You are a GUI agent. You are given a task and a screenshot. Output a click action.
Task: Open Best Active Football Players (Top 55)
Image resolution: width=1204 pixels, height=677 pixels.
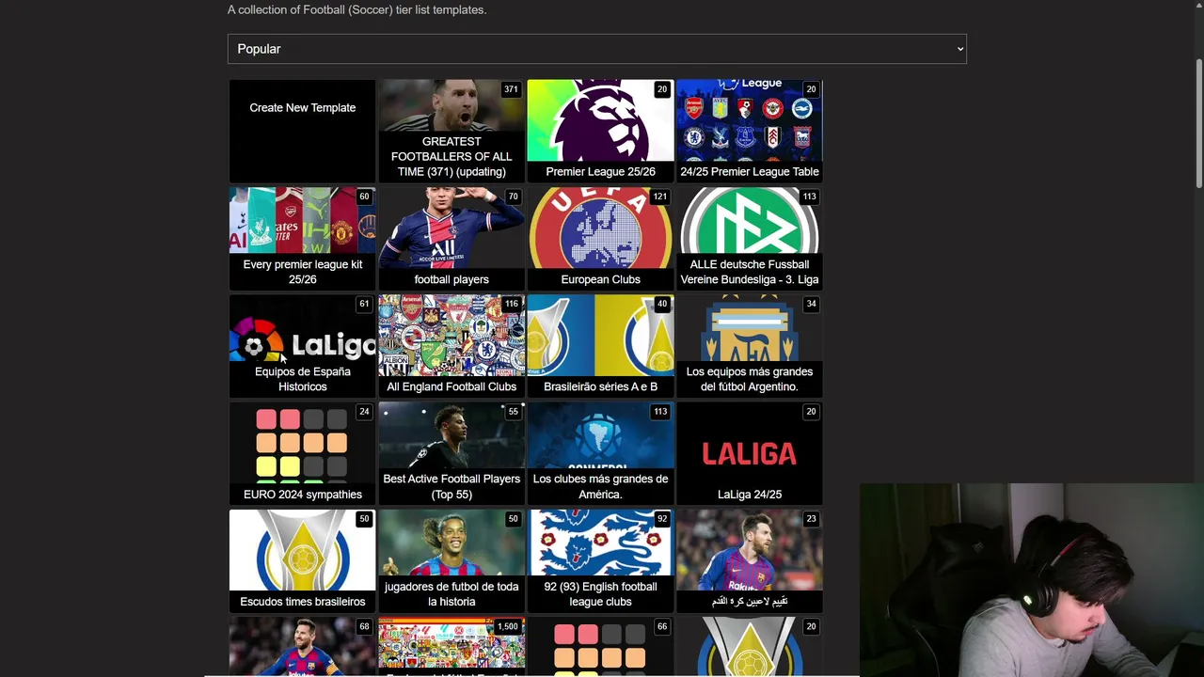[451, 454]
